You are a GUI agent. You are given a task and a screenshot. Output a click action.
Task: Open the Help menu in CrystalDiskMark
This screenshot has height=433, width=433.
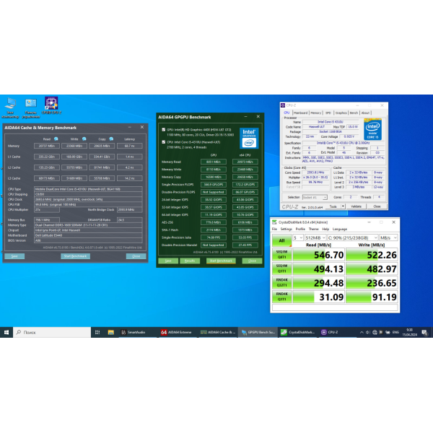325,229
